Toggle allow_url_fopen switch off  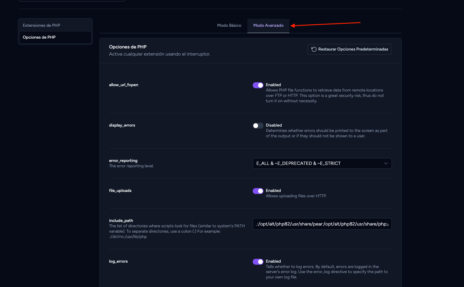coord(258,85)
